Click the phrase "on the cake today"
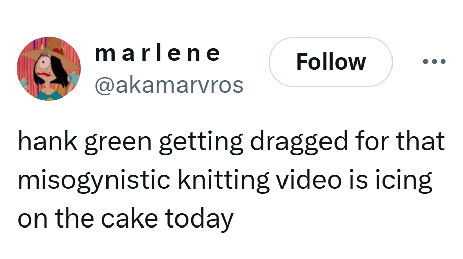This screenshot has width=463, height=259. (125, 218)
